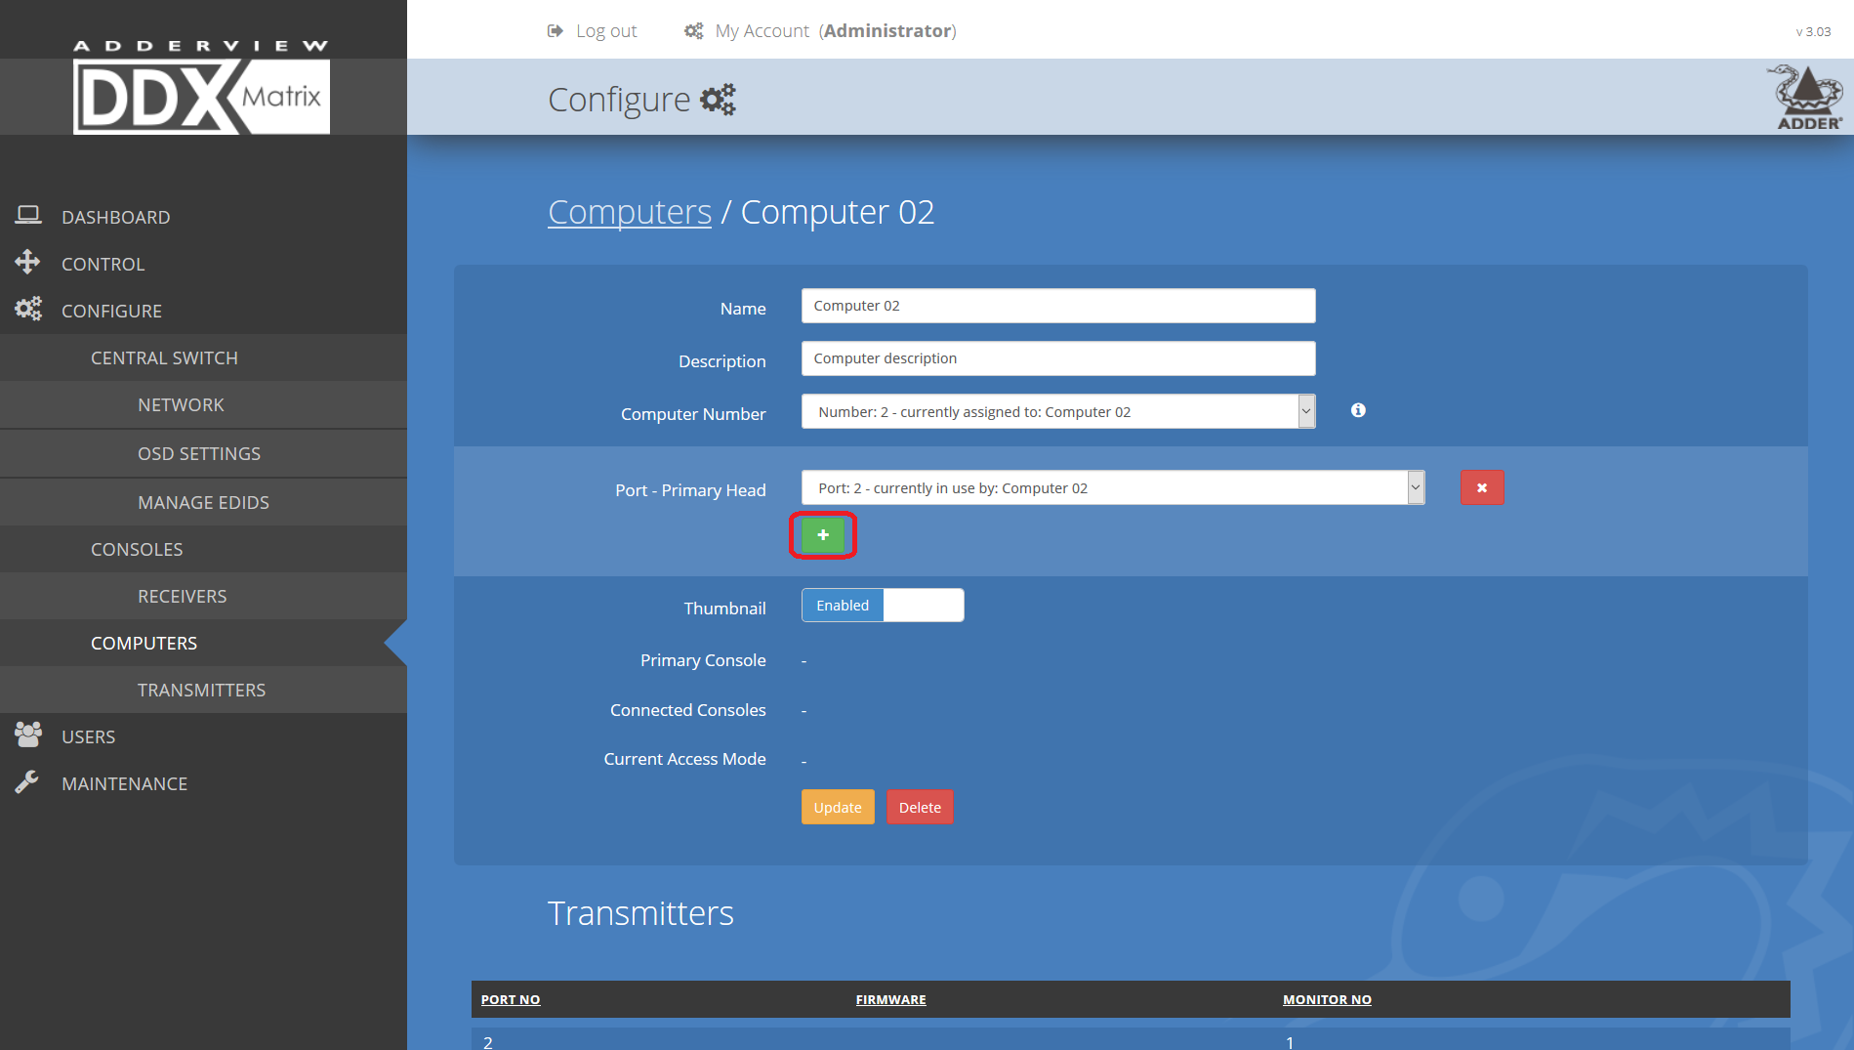Open OSD Settings page
Screen dimensions: 1854x1050
coord(199,453)
